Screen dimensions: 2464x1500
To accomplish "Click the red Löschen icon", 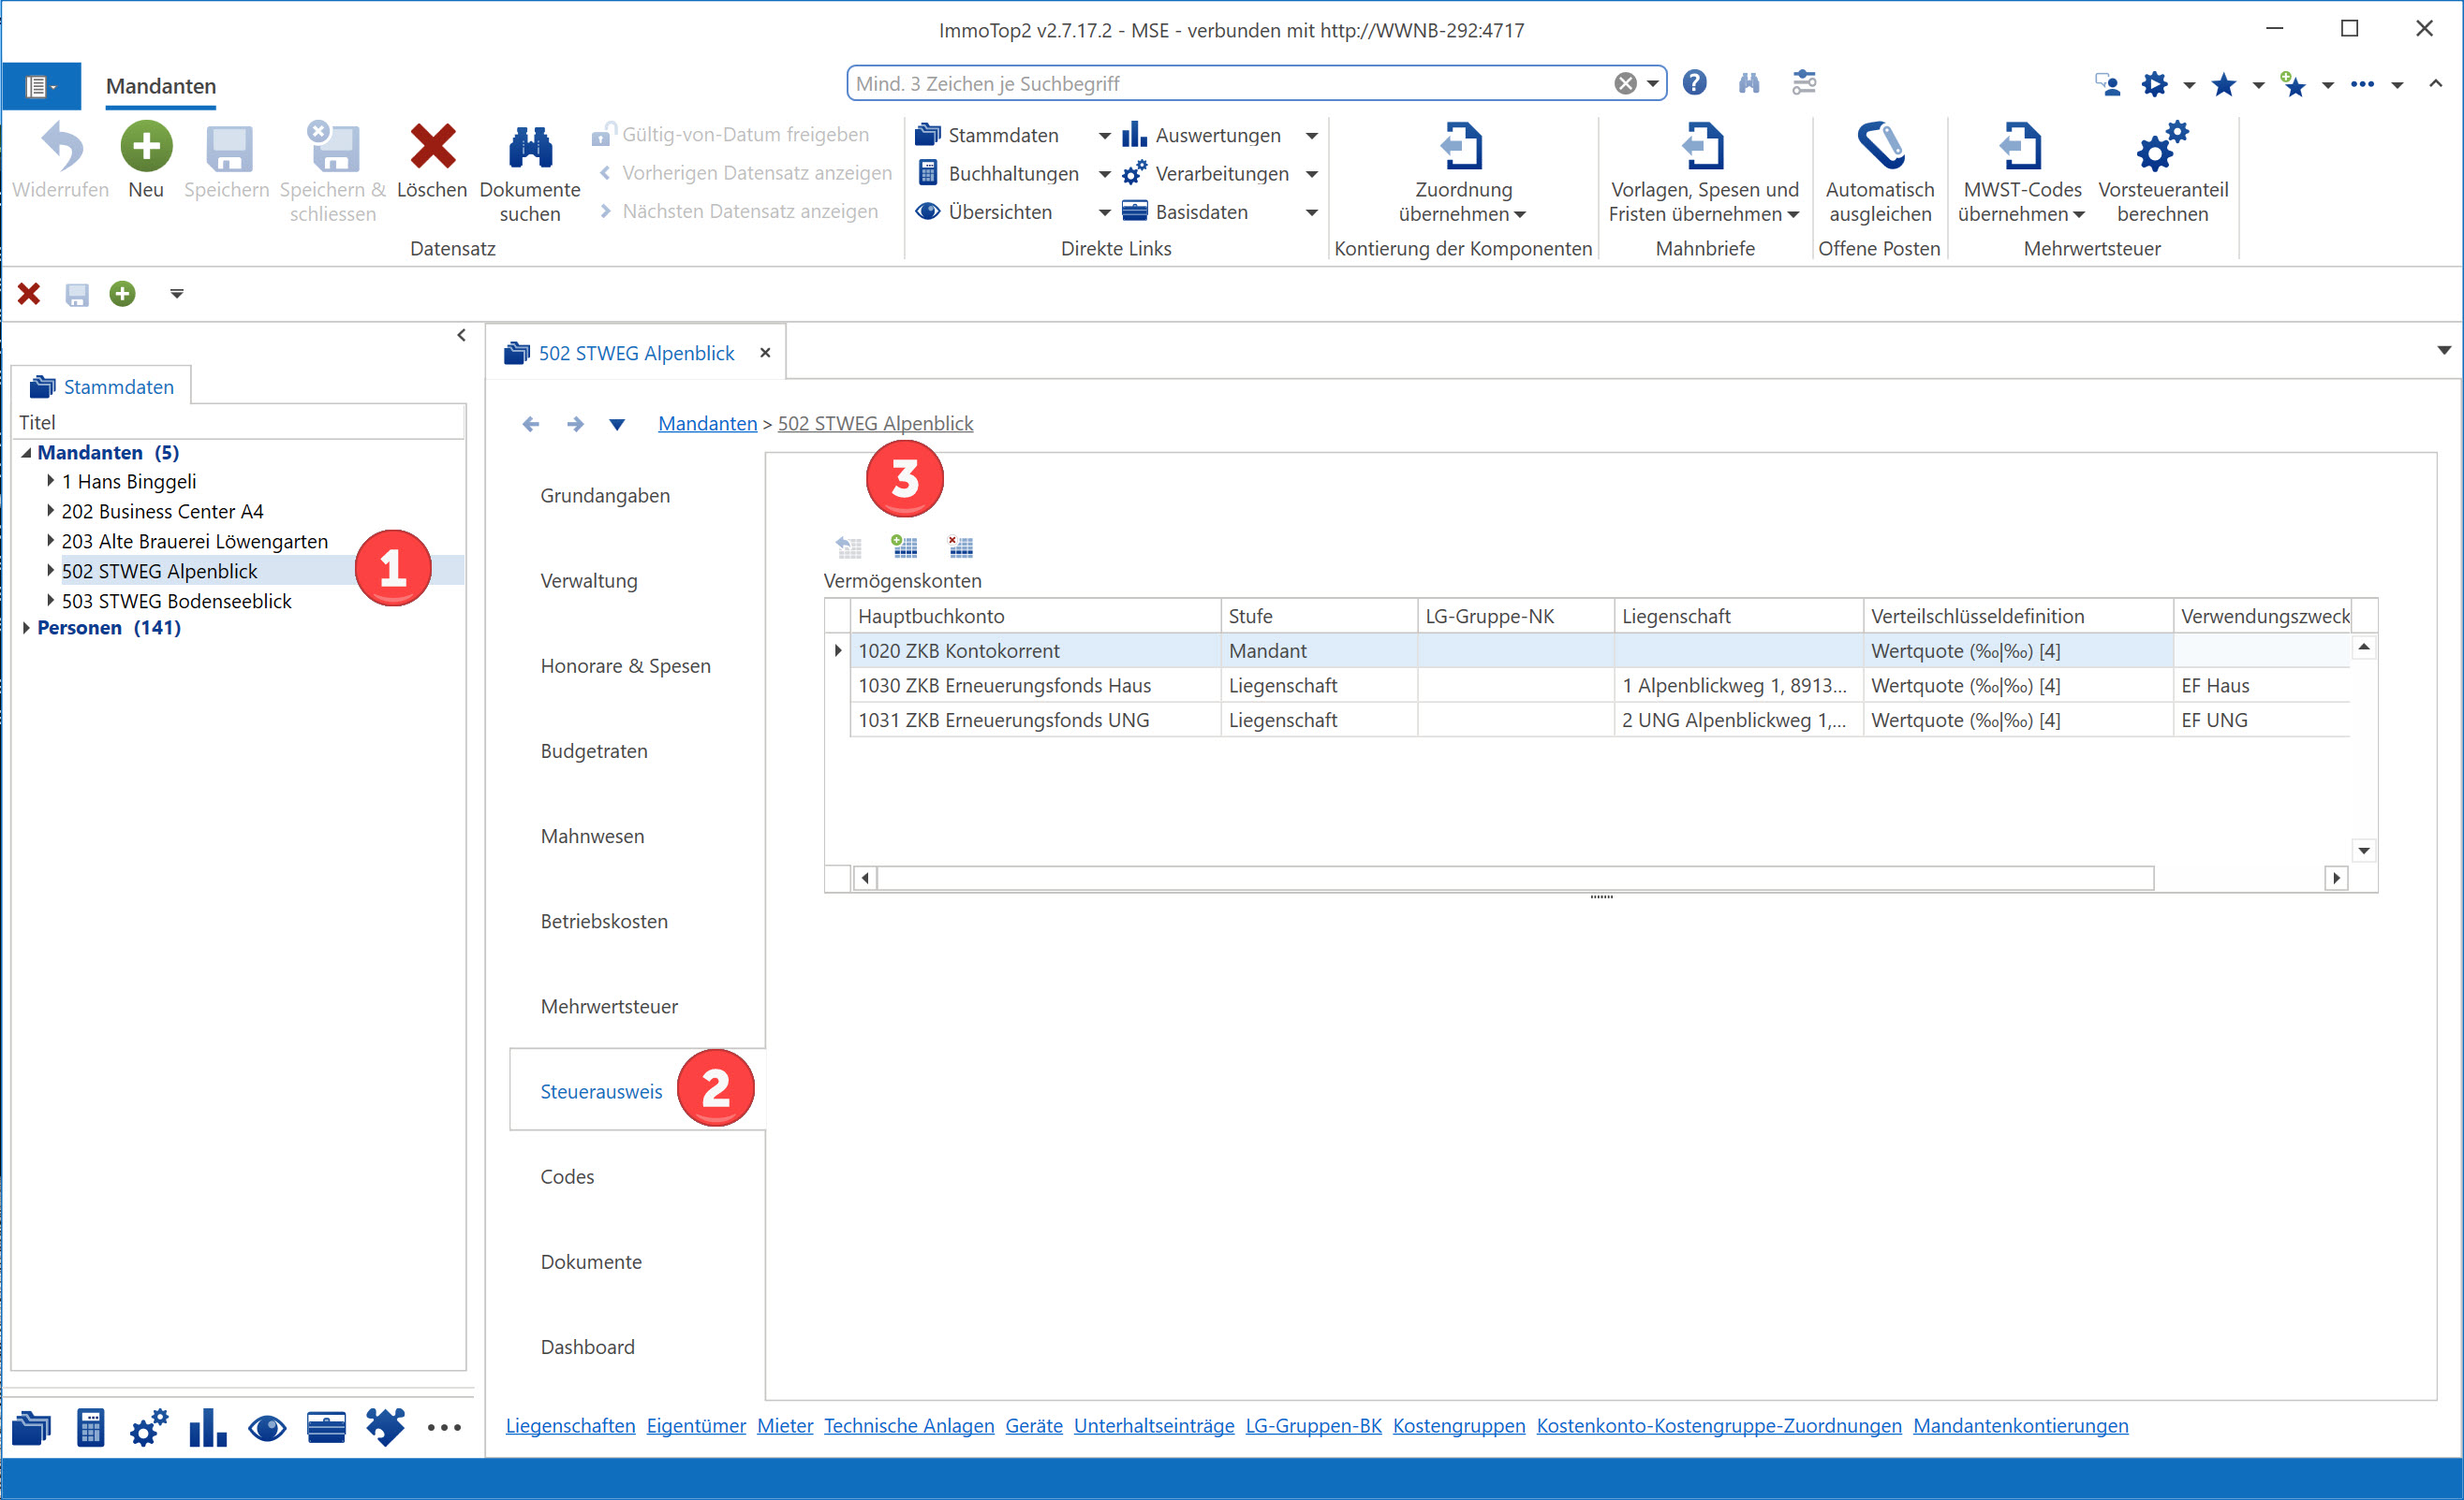I will tap(432, 147).
